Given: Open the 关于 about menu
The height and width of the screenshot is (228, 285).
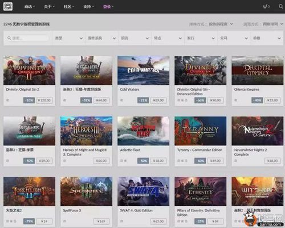Looking at the screenshot, I should (x=49, y=7).
